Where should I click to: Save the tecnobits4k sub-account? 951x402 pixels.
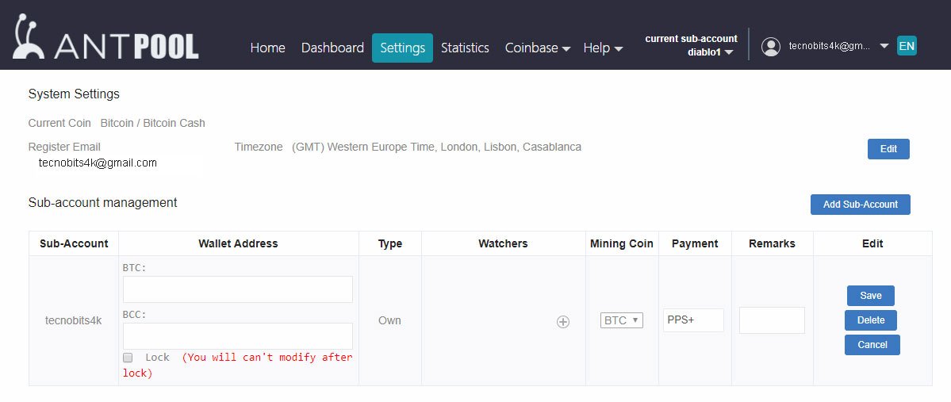pyautogui.click(x=870, y=296)
